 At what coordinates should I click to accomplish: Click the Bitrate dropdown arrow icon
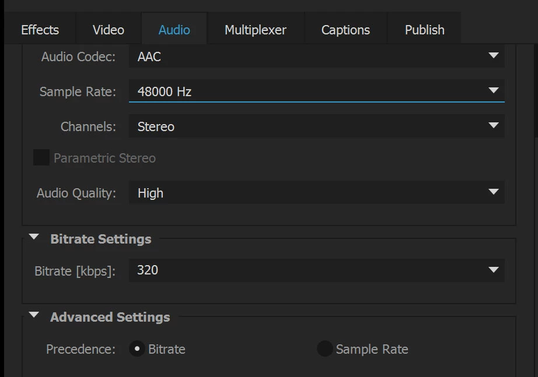[x=494, y=270]
